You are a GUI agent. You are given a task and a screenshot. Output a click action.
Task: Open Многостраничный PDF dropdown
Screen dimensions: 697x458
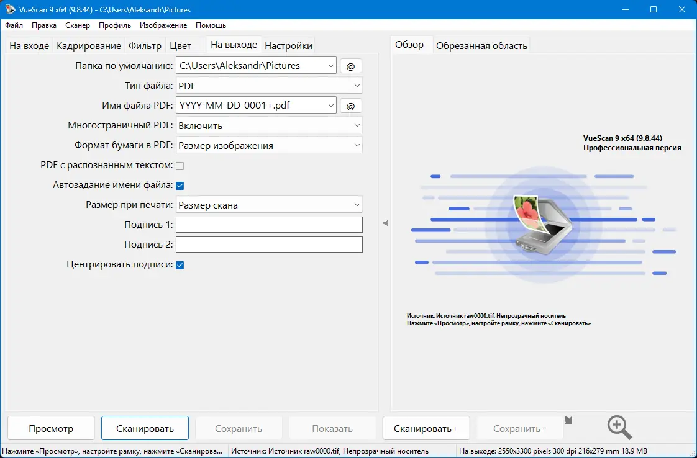270,126
